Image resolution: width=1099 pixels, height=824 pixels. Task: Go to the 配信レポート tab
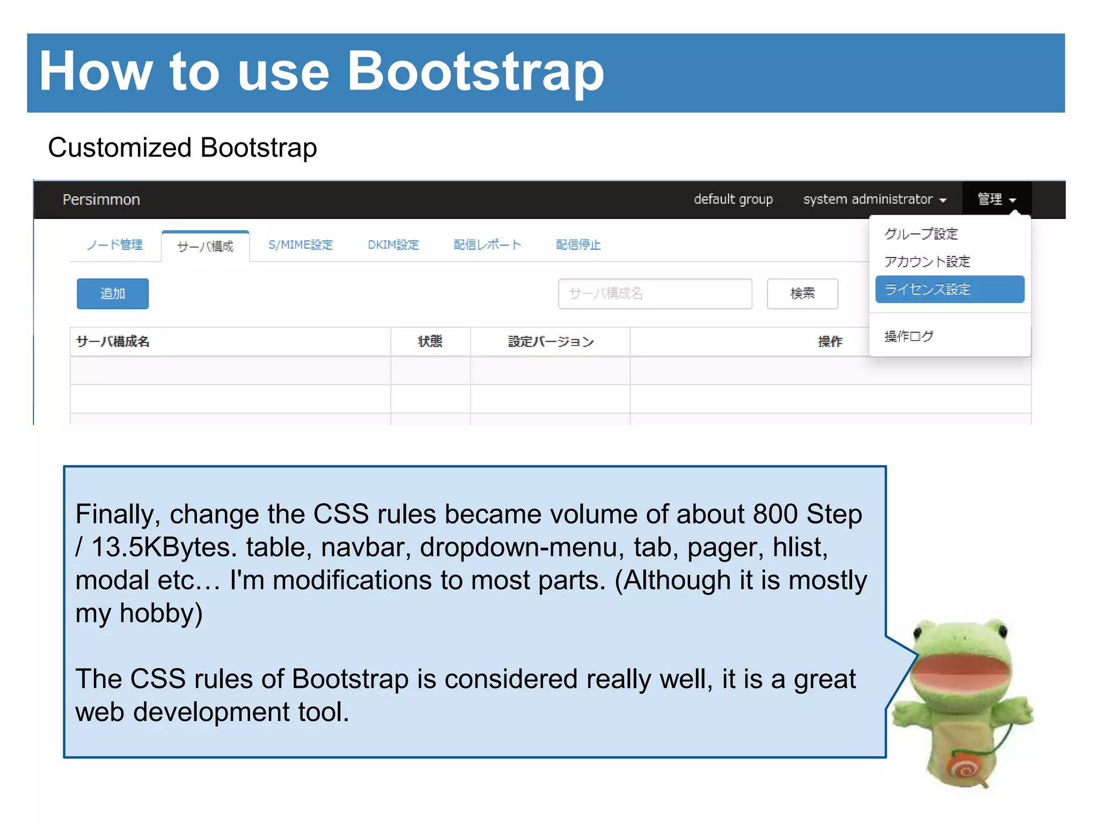487,245
